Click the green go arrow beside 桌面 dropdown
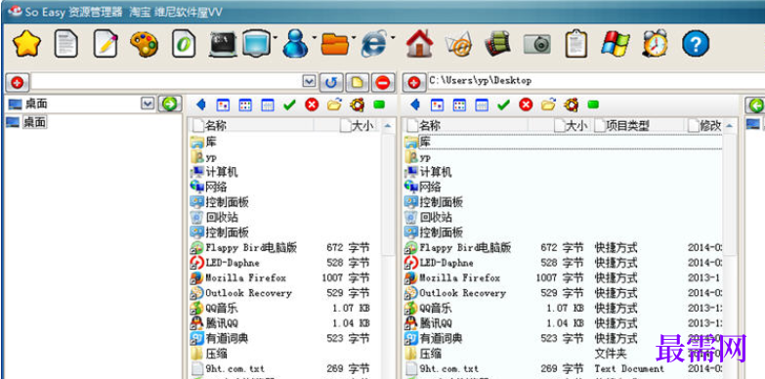 point(169,104)
